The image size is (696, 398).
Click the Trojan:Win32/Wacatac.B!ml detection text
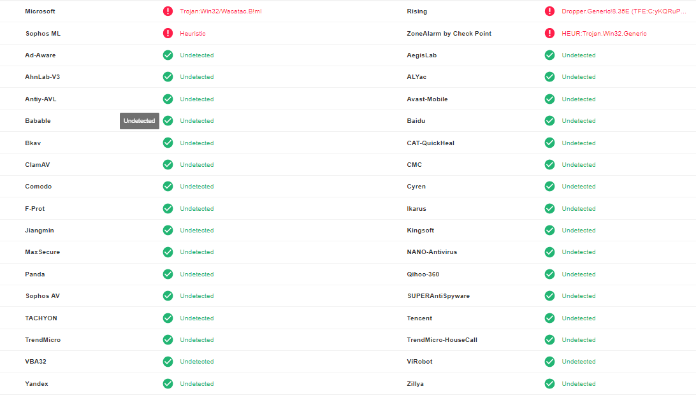coord(221,11)
